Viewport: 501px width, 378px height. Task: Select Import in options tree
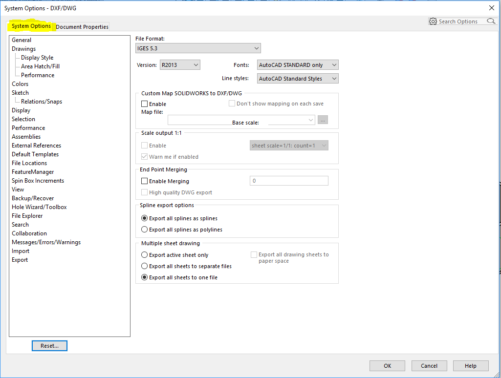point(21,251)
